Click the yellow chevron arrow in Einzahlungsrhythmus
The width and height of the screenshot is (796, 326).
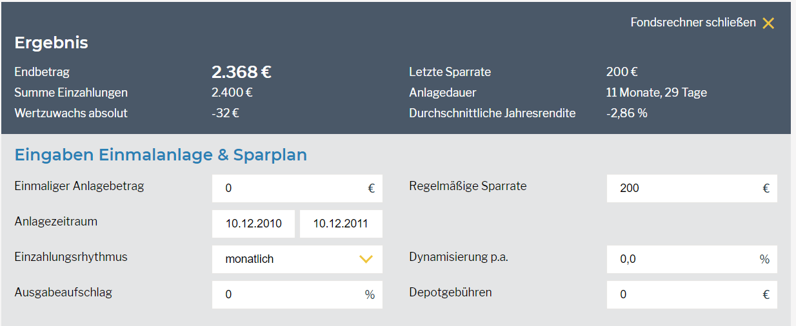point(366,259)
